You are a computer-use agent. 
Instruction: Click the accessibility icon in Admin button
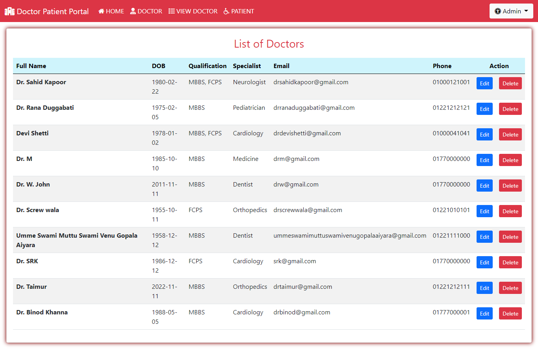(x=498, y=11)
